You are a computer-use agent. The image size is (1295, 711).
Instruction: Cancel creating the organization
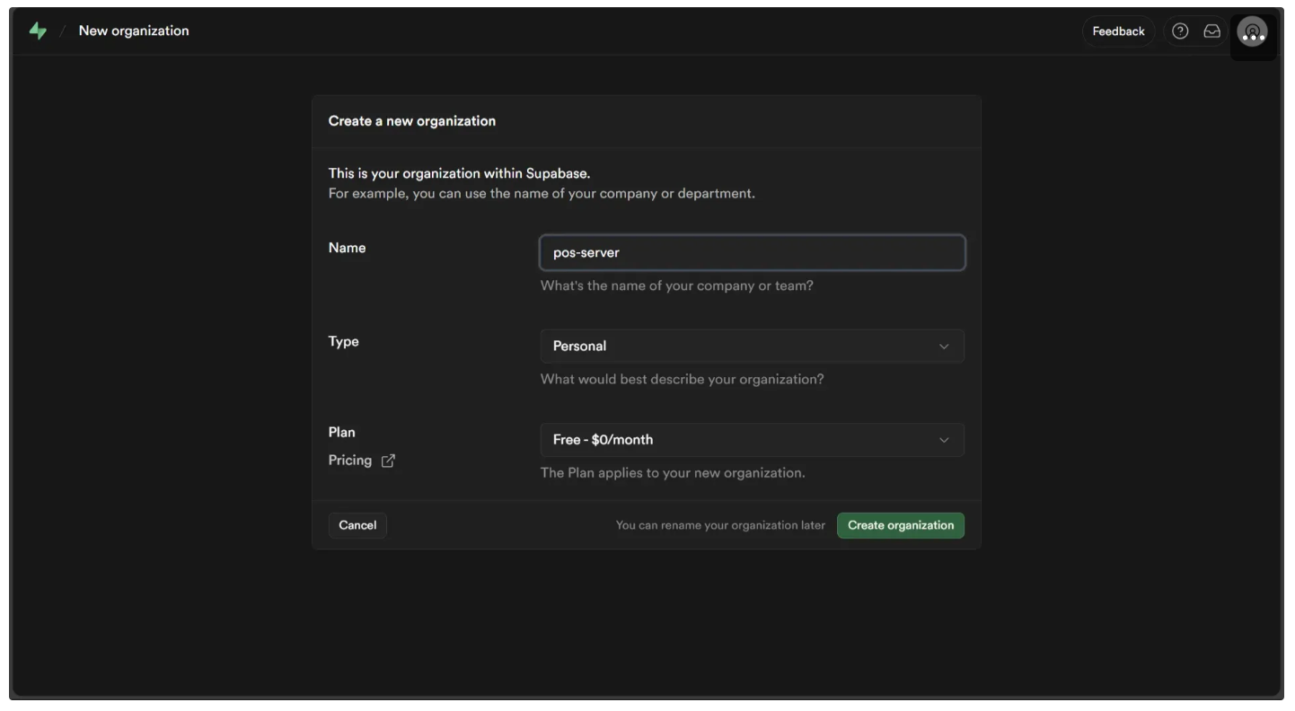[357, 525]
